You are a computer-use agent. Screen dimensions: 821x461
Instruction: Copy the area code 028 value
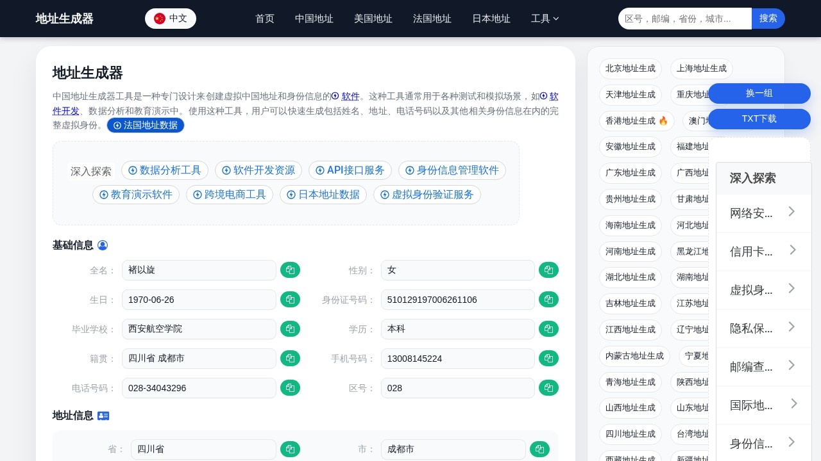(x=548, y=388)
